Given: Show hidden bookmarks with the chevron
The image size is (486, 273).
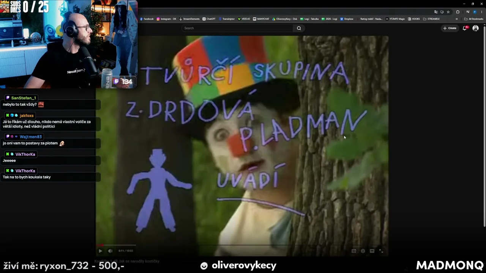Looking at the screenshot, I should (x=457, y=19).
